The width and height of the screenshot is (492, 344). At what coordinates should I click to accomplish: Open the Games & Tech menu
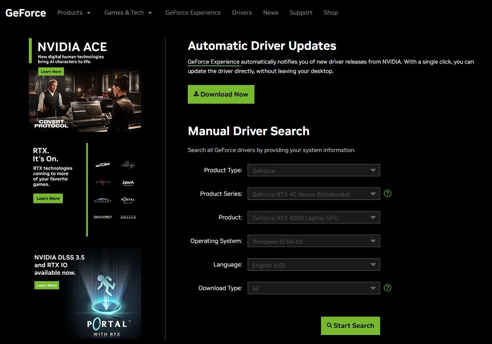(x=128, y=13)
